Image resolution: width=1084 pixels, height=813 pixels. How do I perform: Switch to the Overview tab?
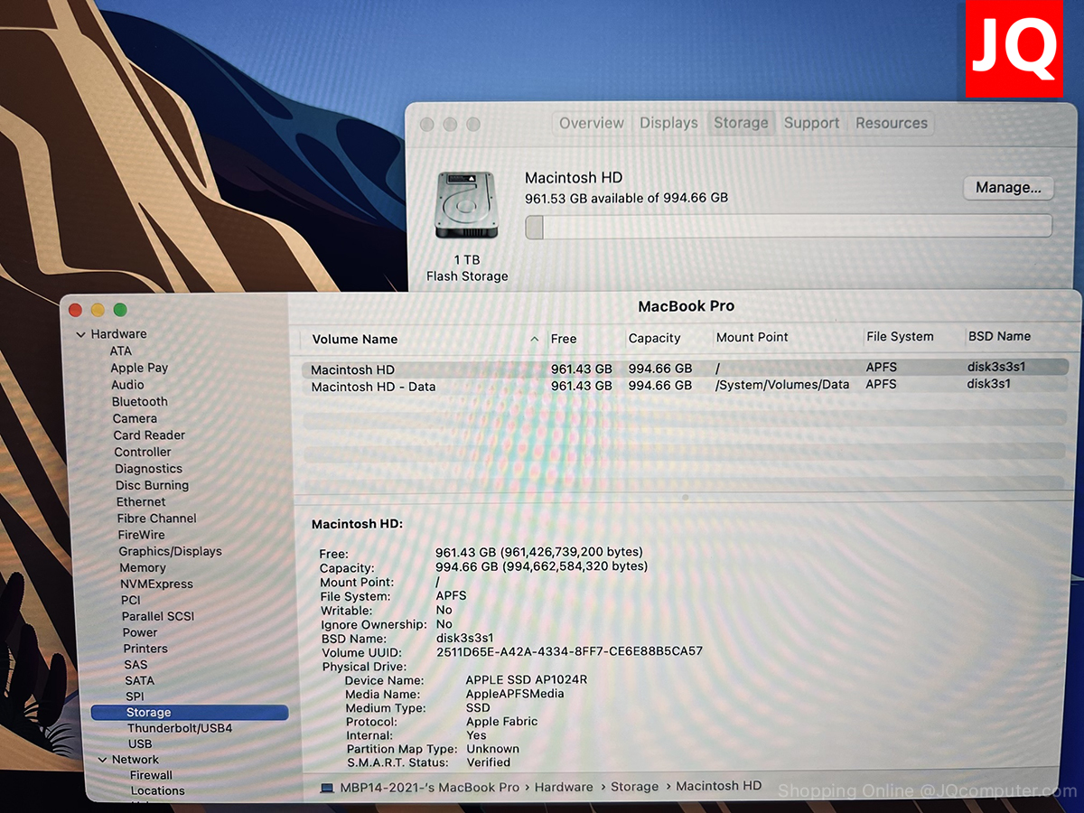click(592, 123)
